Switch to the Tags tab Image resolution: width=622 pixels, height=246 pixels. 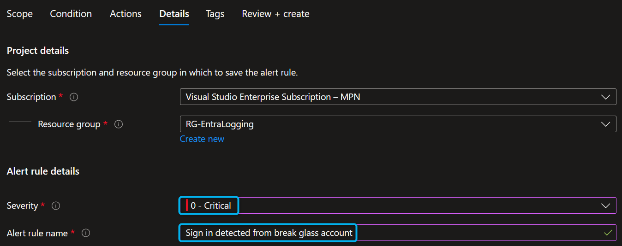[x=215, y=14]
